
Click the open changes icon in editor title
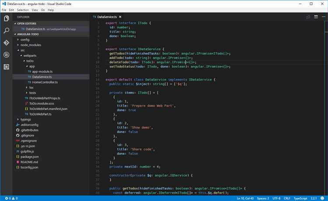(308, 17)
